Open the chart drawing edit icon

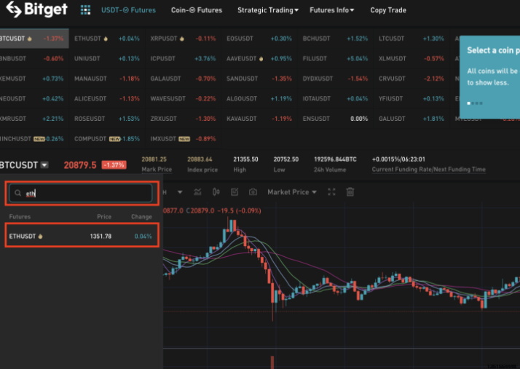[x=235, y=192]
